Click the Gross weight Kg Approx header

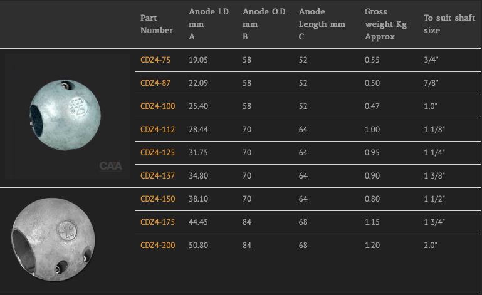[385, 24]
